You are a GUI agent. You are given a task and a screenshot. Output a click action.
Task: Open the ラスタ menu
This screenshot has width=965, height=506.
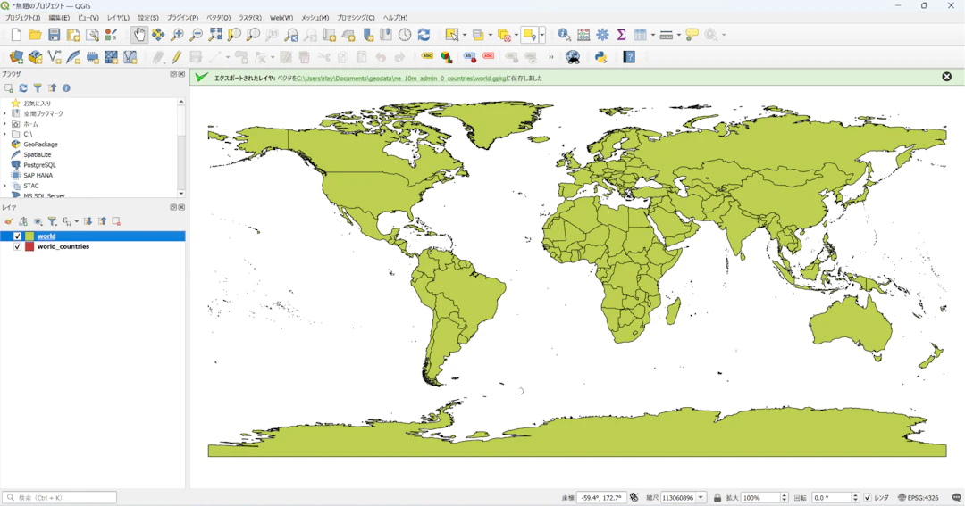tap(250, 18)
